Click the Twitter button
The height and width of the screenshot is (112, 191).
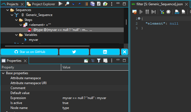pos(74,52)
